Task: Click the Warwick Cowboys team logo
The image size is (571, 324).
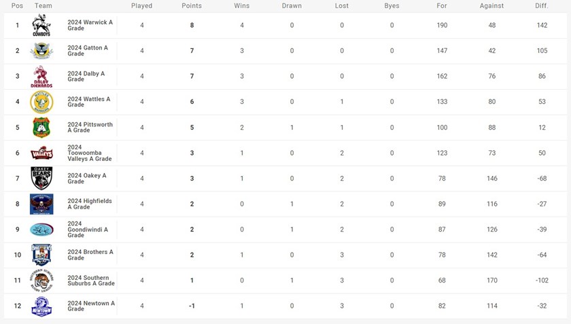Action: (41, 26)
